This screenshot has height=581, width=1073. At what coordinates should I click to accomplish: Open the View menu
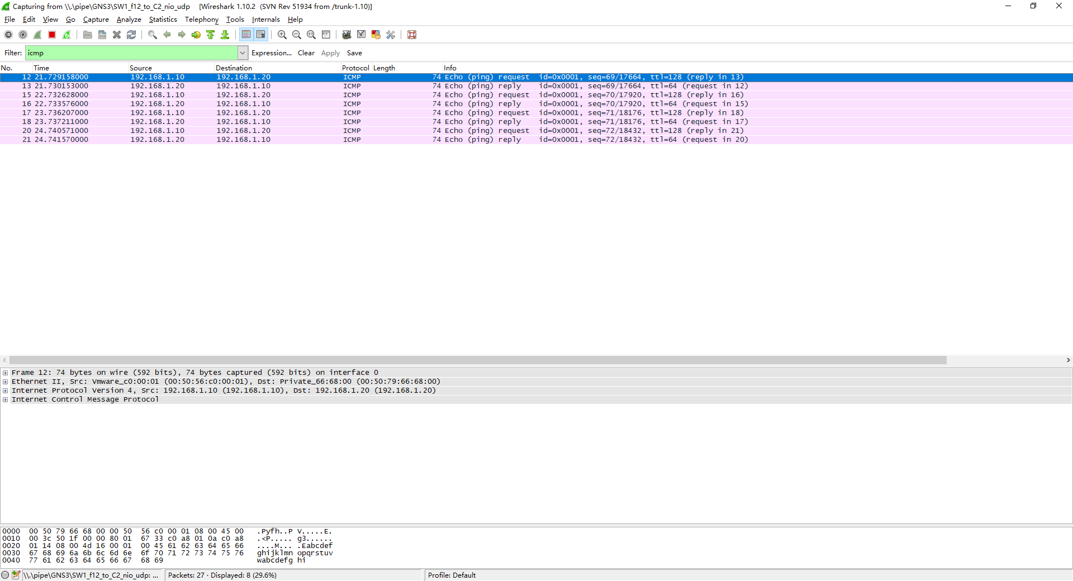(x=50, y=20)
